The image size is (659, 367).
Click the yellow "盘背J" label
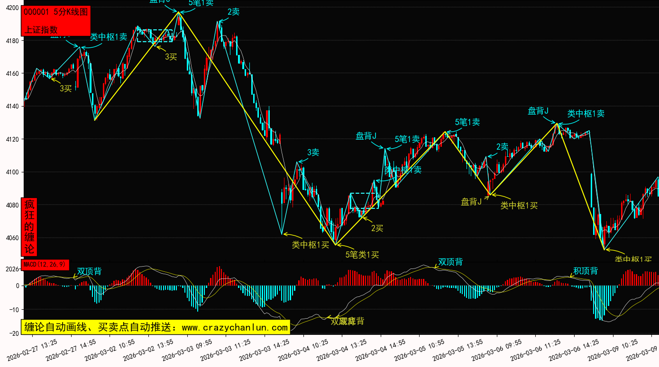(x=471, y=202)
